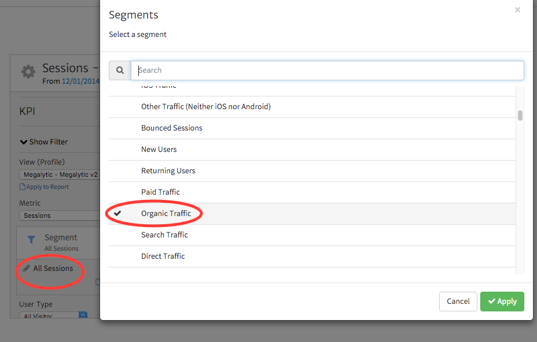
Task: Click the segment list scrollbar thumb
Action: [x=520, y=116]
